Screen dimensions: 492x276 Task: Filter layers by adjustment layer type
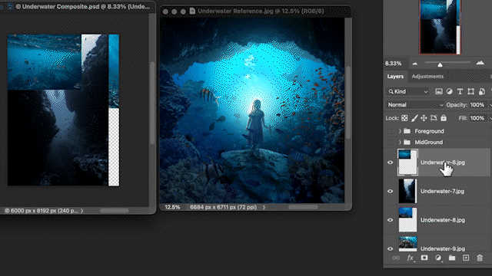(x=449, y=91)
